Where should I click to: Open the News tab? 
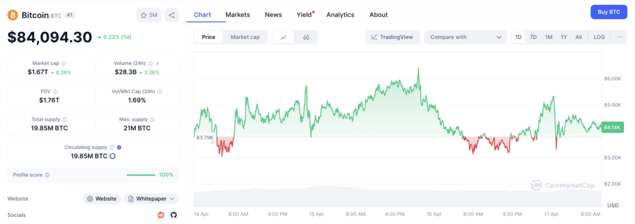[273, 15]
